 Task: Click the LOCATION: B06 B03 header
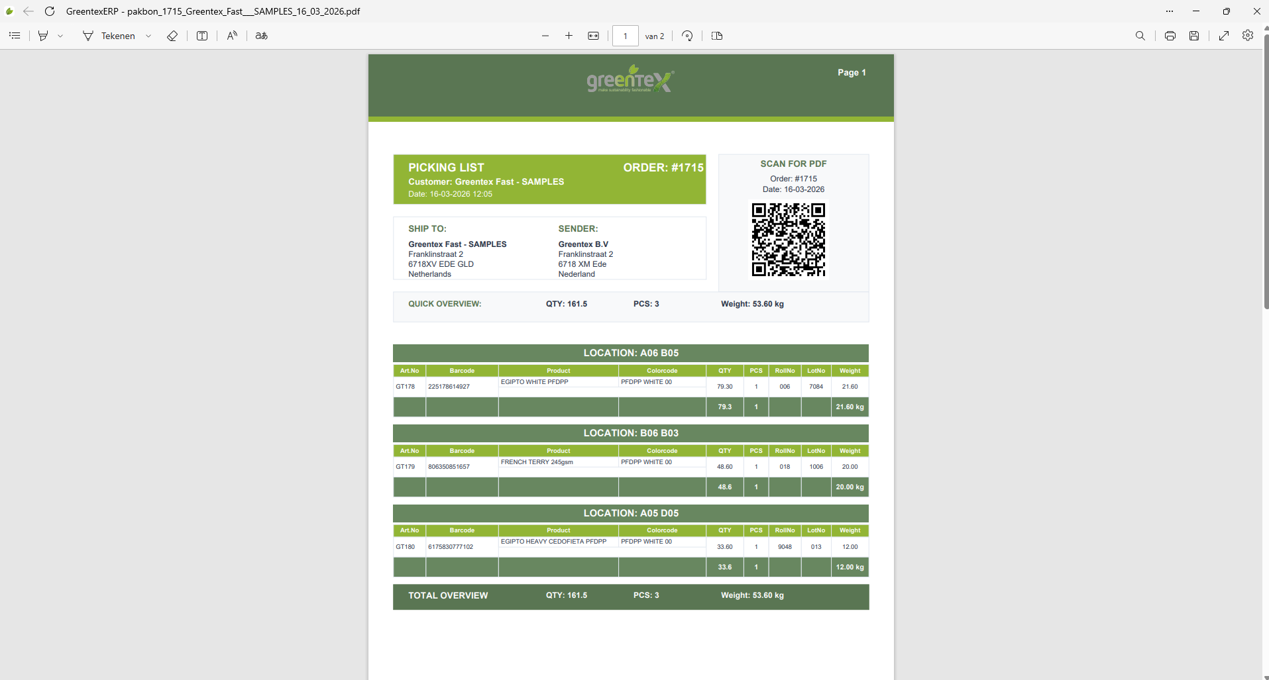[x=631, y=433]
